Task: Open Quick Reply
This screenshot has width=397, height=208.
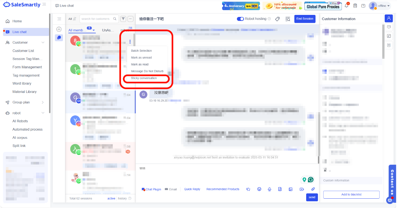Action: tap(192, 189)
